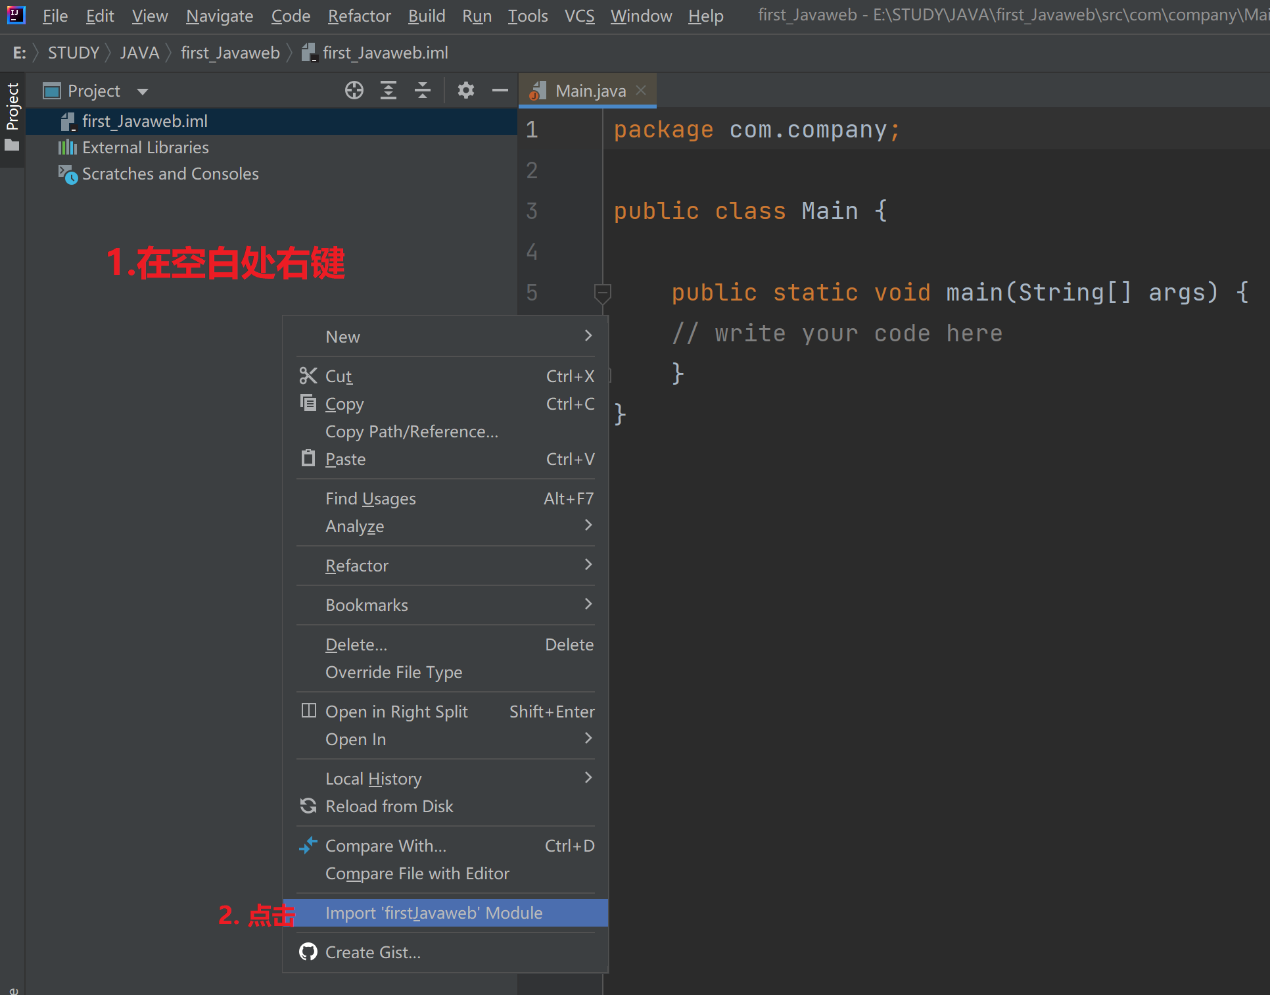
Task: Click the GitHub icon beside Create Gist
Action: pyautogui.click(x=308, y=952)
